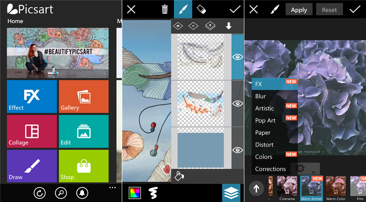The width and height of the screenshot is (366, 202).
Task: Collapse the effects list with up arrow
Action: point(256,189)
